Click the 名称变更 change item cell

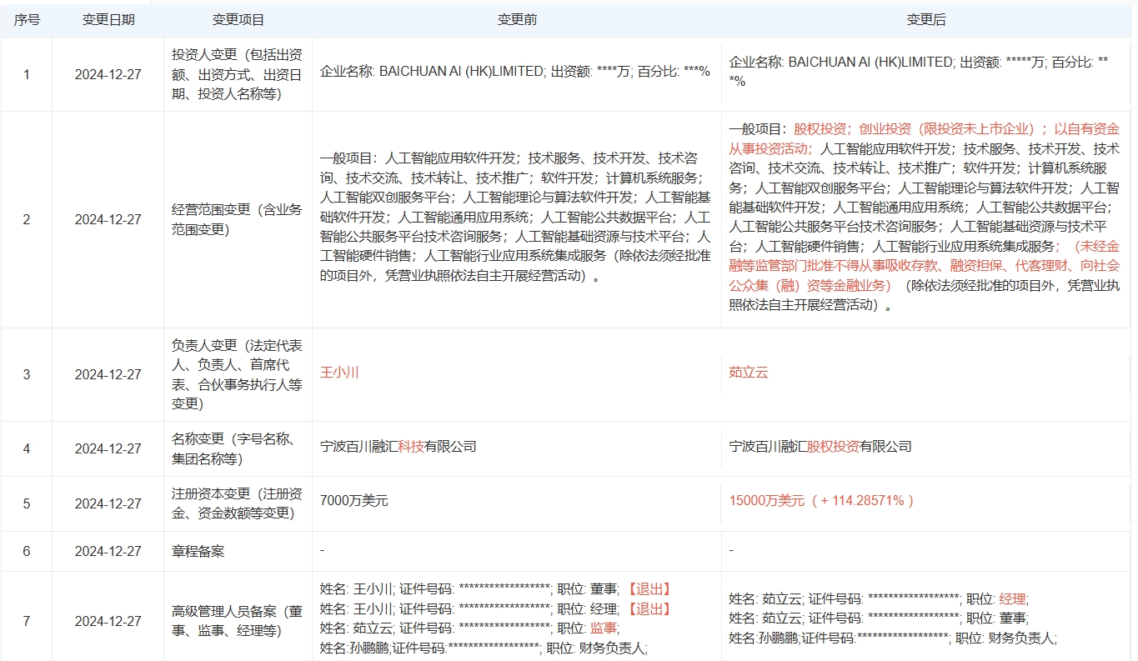tap(238, 448)
